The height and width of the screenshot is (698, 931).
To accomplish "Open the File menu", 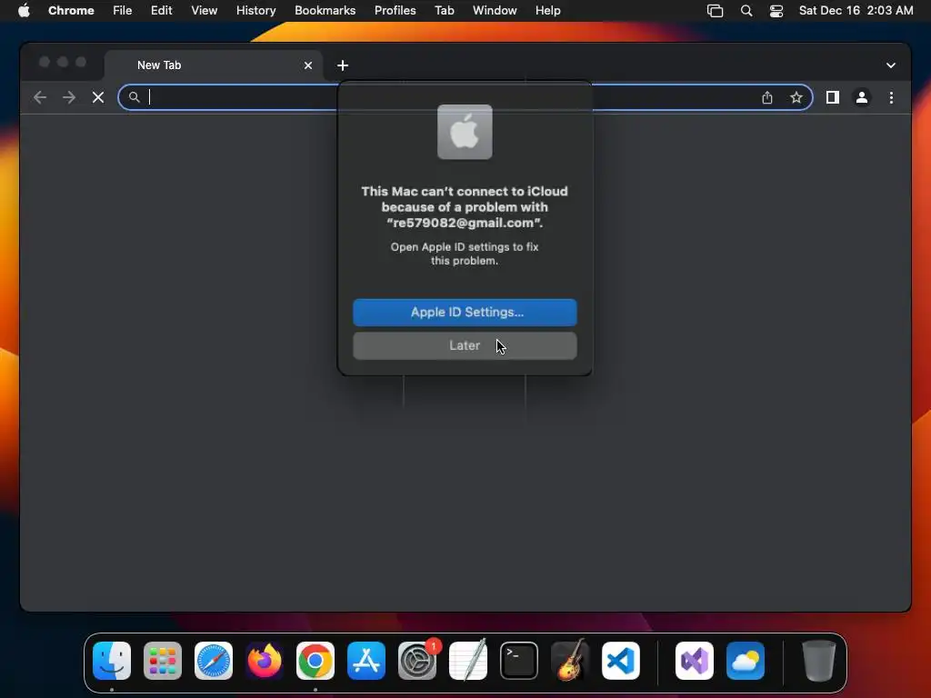I will (123, 11).
